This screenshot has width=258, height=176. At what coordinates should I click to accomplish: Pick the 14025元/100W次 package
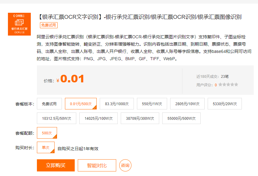tap(99, 118)
